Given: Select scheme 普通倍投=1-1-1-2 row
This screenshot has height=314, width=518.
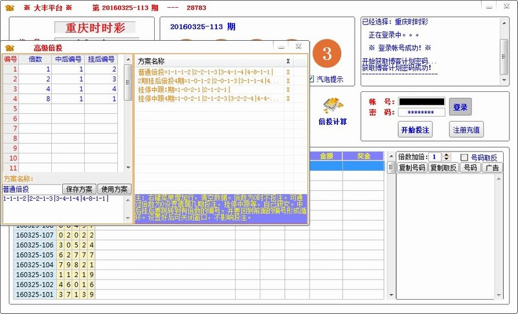Looking at the screenshot, I should [x=210, y=72].
